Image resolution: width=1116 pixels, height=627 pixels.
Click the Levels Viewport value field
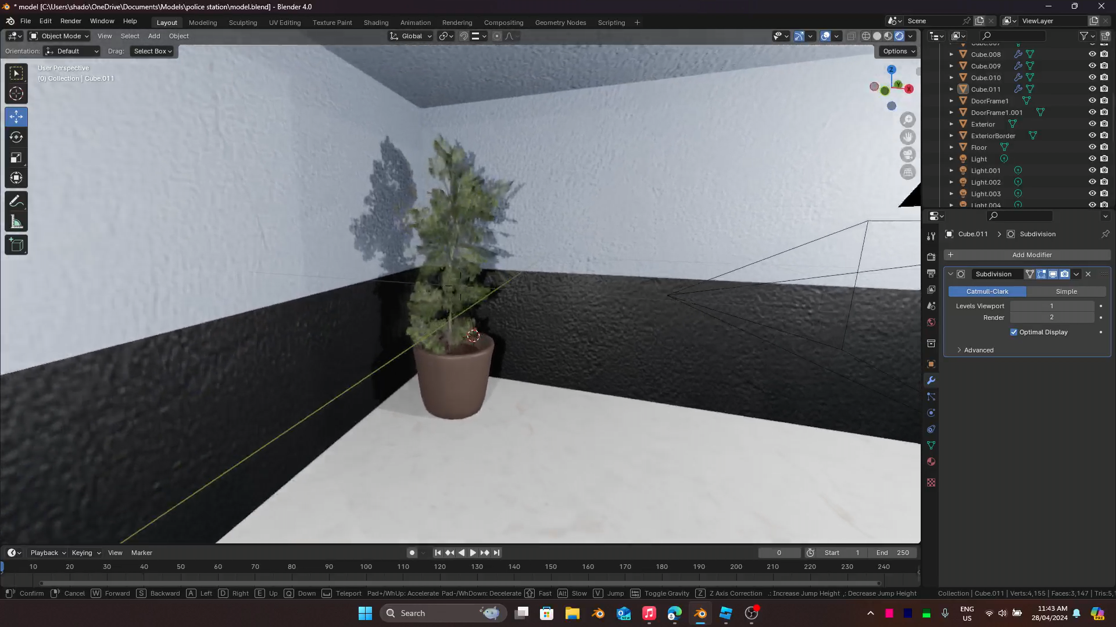pos(1051,306)
